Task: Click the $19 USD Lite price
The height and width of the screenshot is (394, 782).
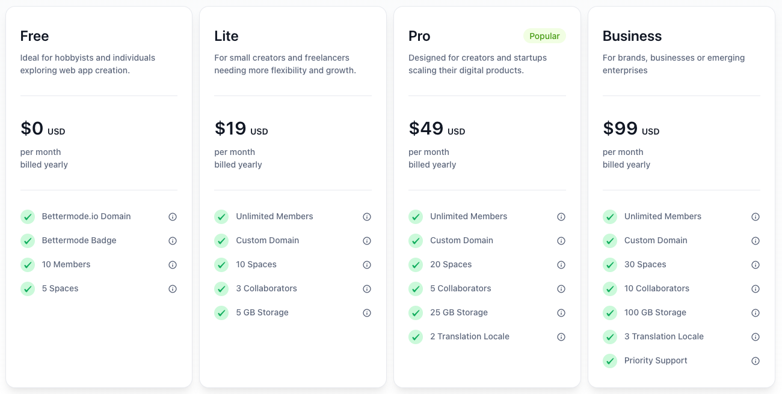Action: (x=241, y=129)
